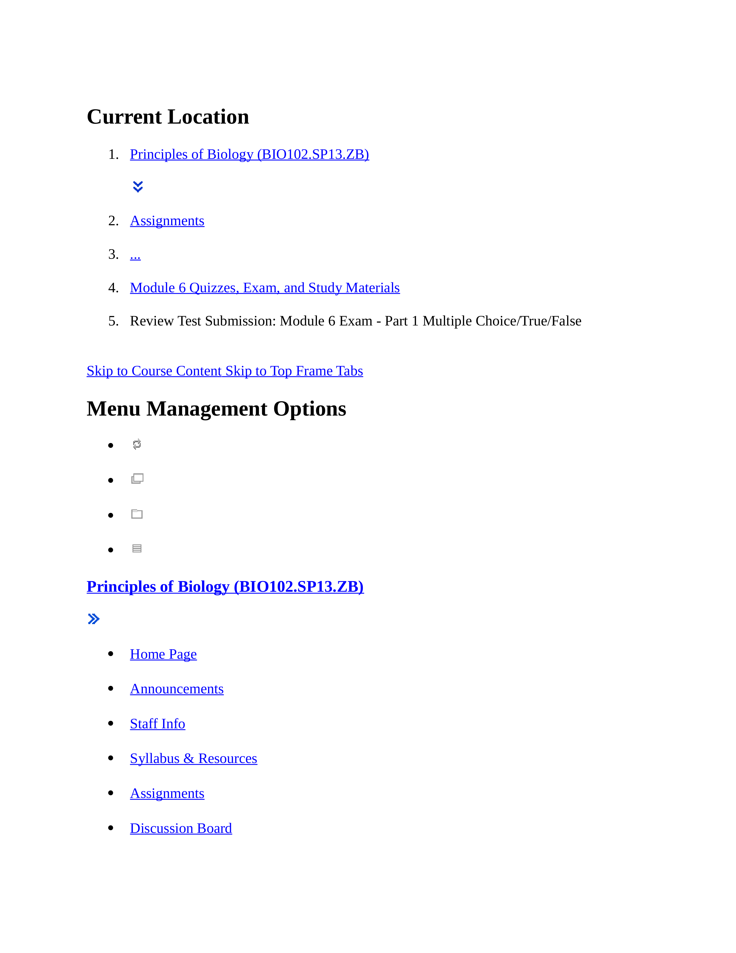Navigate to Assignments breadcrumb link

pos(167,220)
